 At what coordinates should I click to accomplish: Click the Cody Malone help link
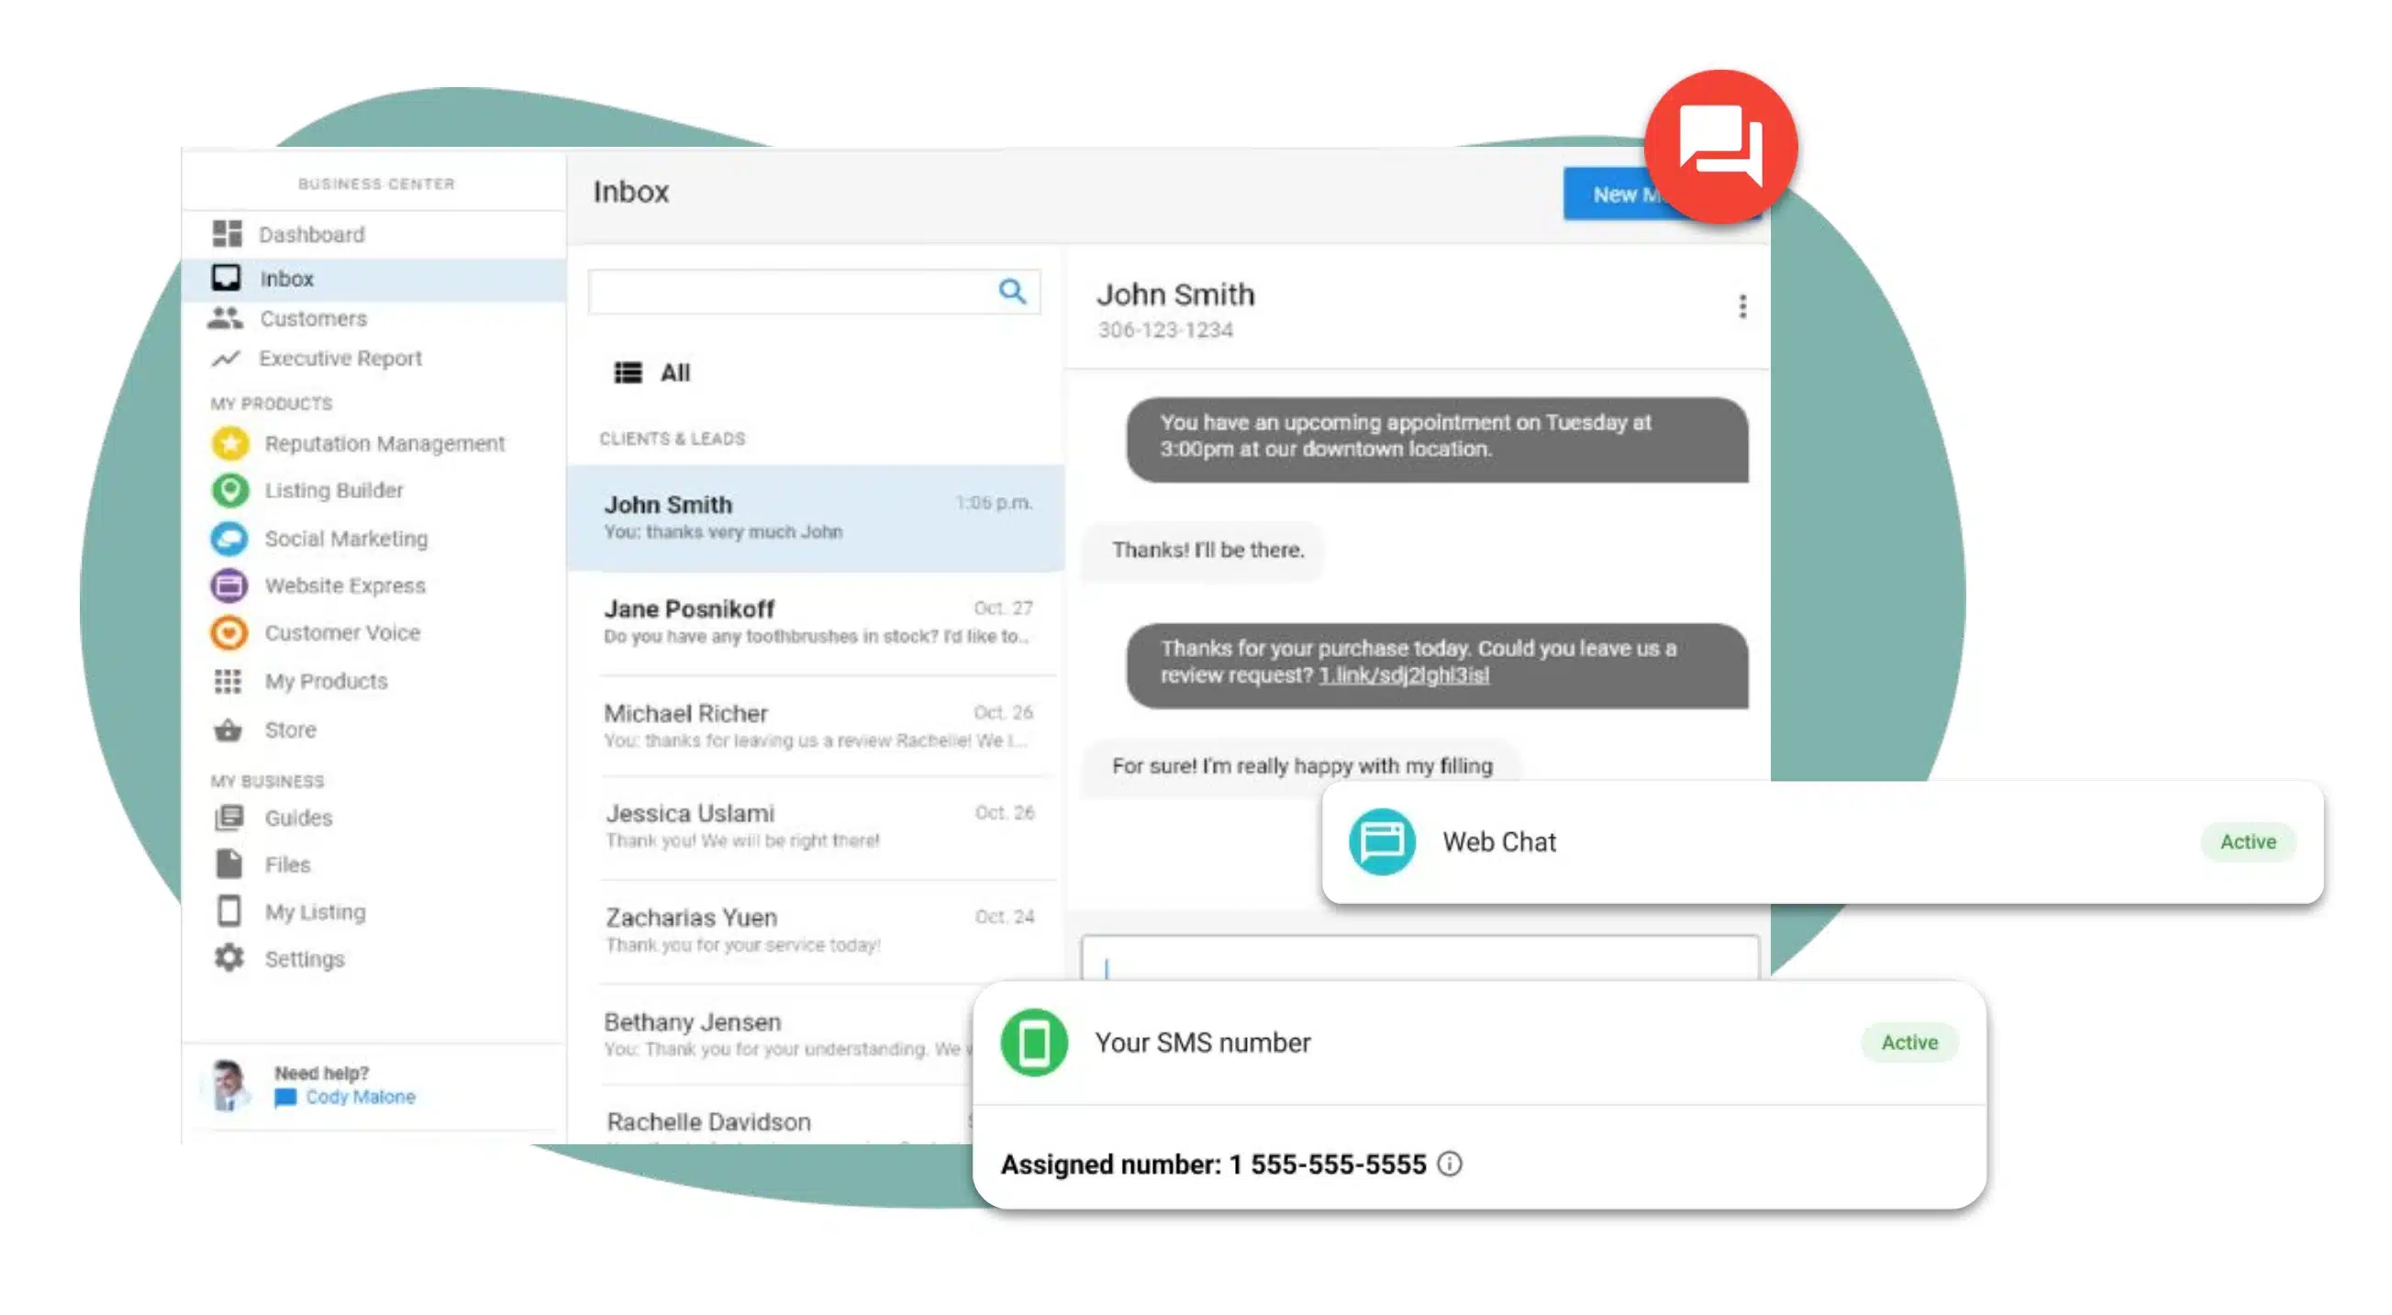(x=360, y=1097)
